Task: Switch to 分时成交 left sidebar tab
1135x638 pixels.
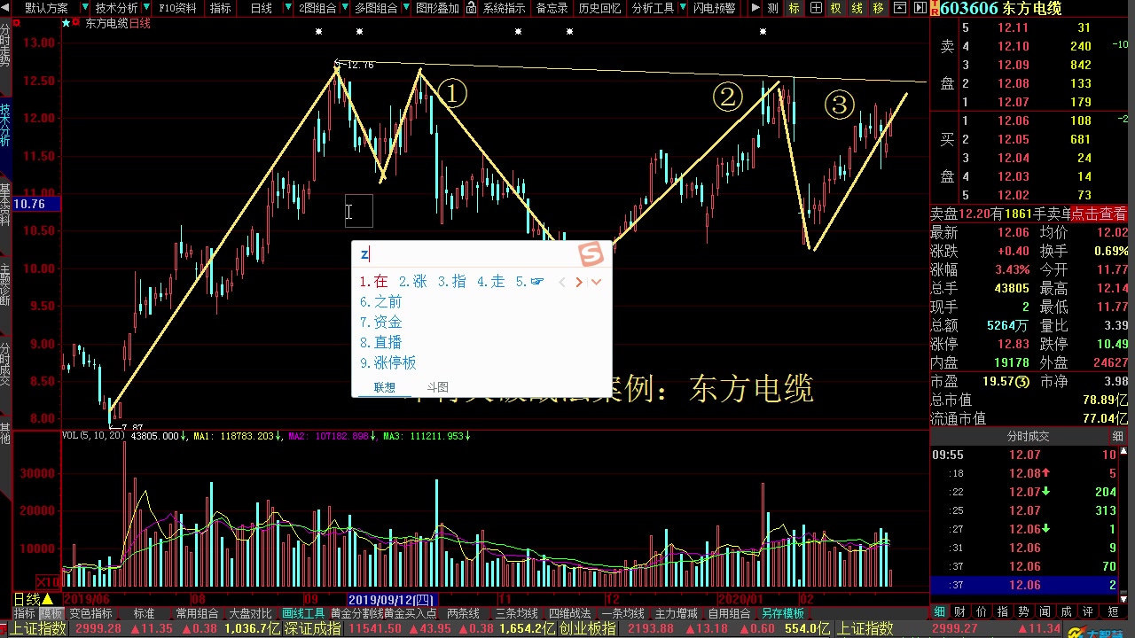Action: click(x=5, y=365)
